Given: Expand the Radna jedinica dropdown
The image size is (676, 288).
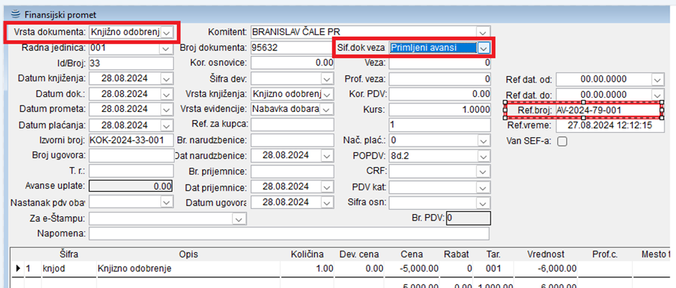Looking at the screenshot, I should point(167,48).
